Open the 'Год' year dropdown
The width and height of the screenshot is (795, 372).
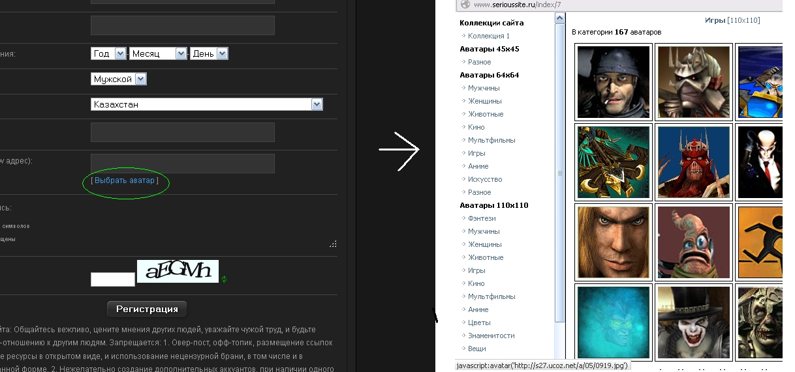coord(108,53)
